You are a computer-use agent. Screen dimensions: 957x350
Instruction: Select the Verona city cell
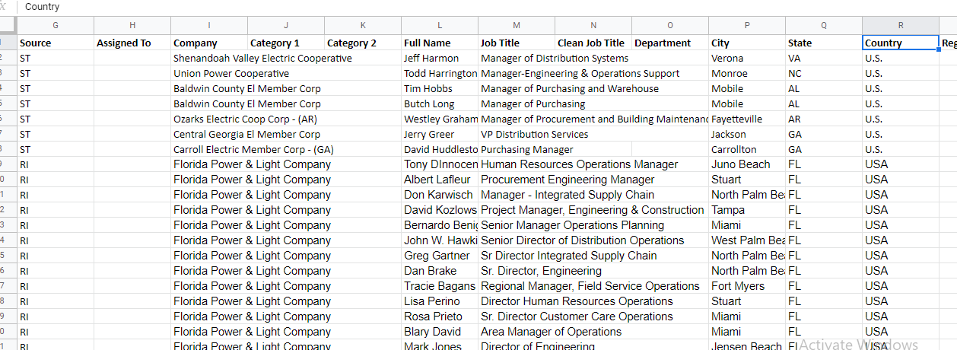(x=747, y=58)
